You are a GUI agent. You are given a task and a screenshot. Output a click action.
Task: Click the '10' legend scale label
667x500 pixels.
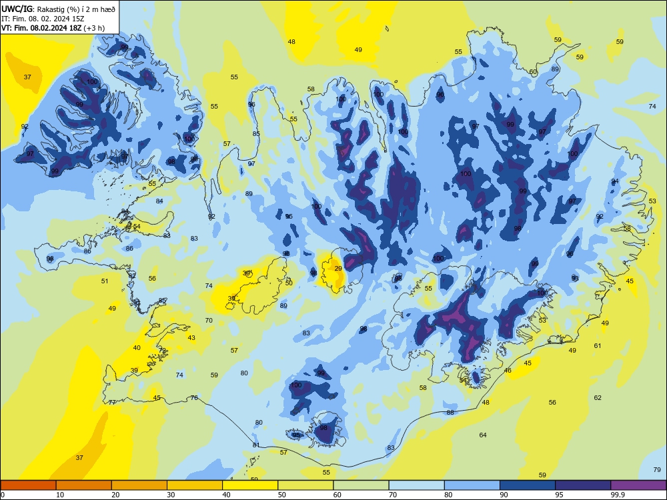[60, 495]
